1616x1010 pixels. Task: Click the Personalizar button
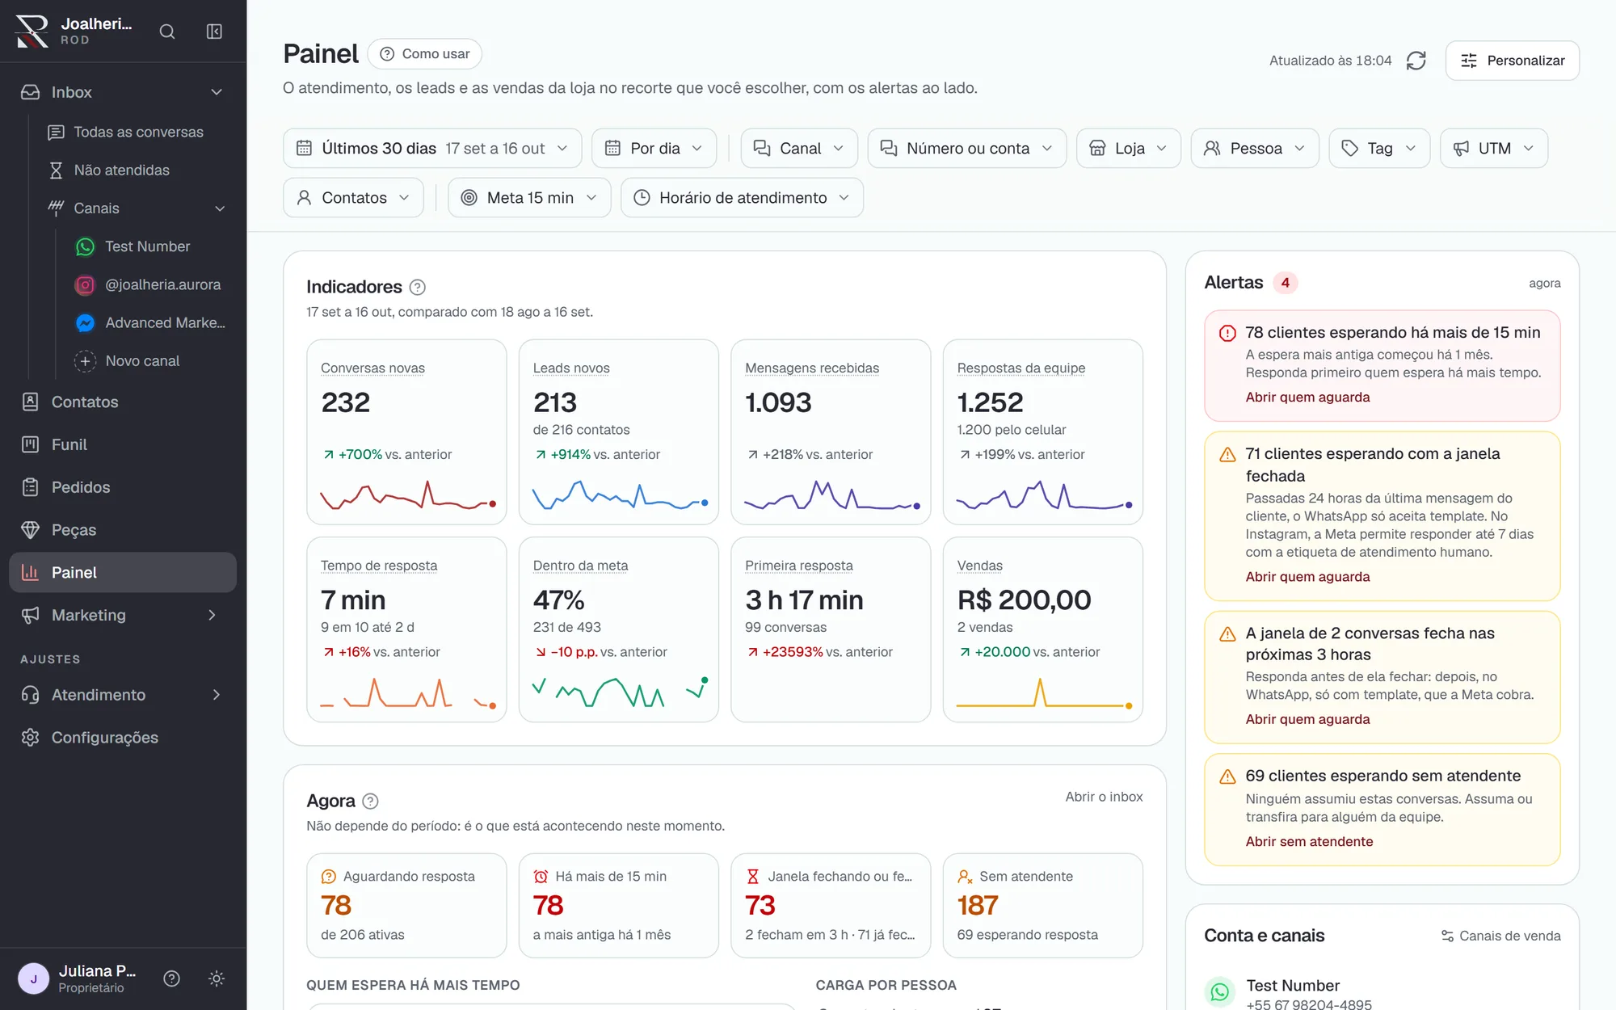(x=1512, y=61)
